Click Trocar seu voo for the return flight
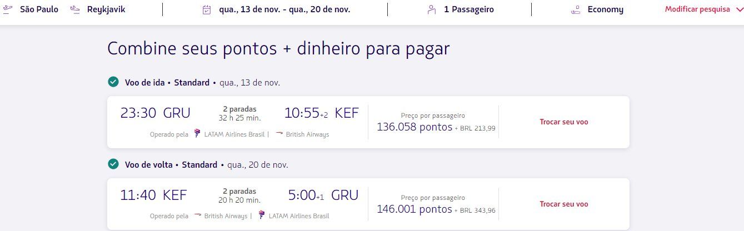This screenshot has width=744, height=231. [x=564, y=204]
